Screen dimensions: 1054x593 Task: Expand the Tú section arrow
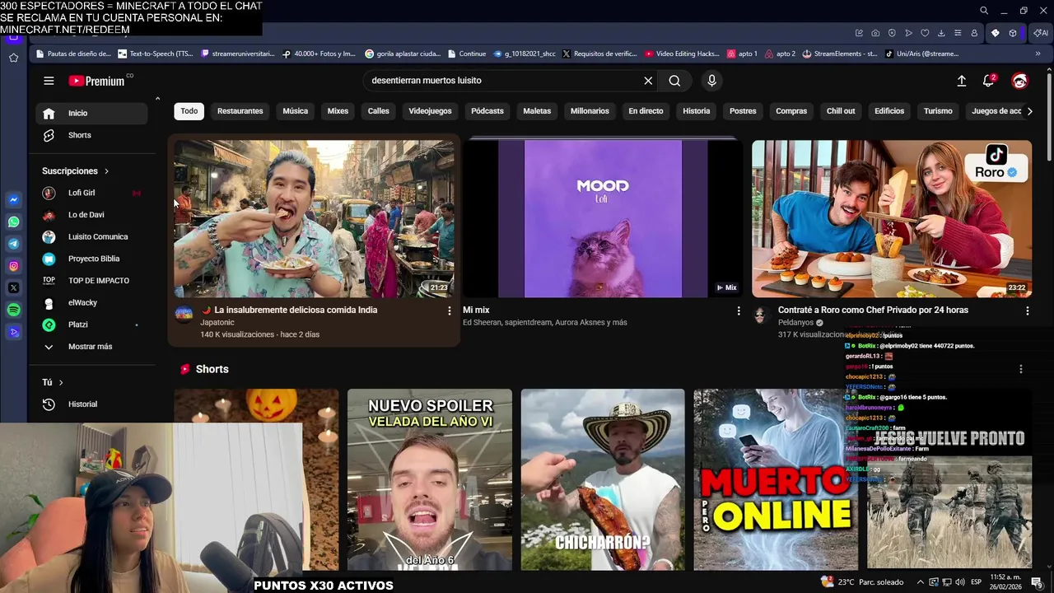pos(60,382)
